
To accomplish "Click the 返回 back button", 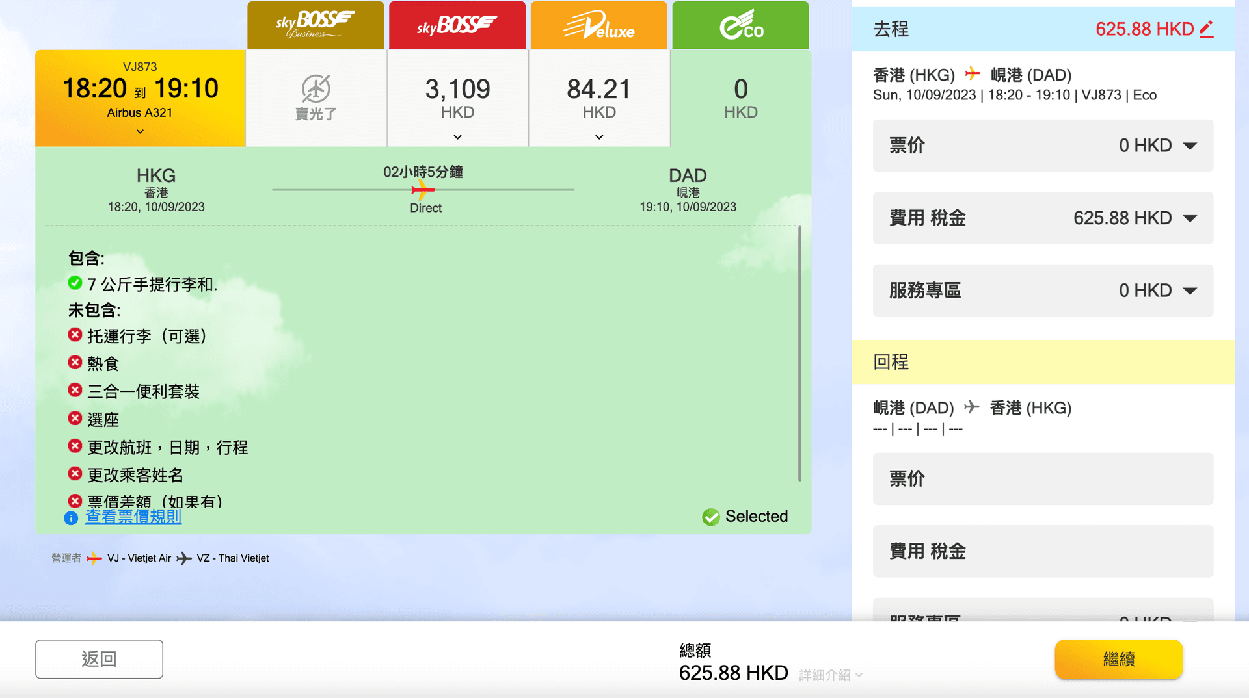I will point(99,659).
